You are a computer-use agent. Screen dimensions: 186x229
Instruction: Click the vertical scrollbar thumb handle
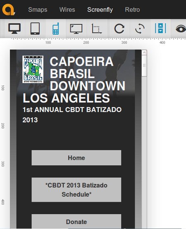coord(144,65)
